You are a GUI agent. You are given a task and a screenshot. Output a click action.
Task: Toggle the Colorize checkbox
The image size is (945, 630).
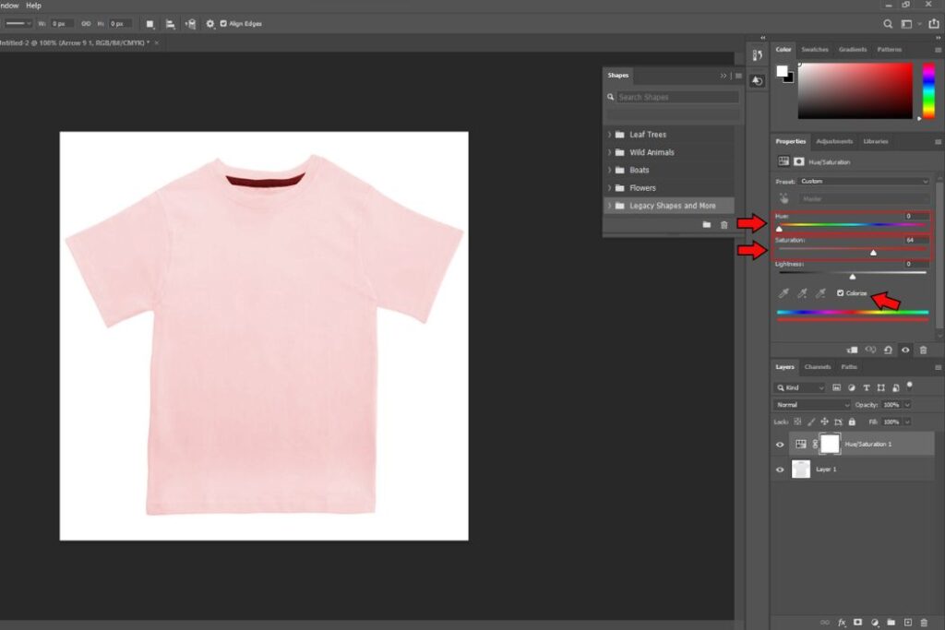(840, 293)
